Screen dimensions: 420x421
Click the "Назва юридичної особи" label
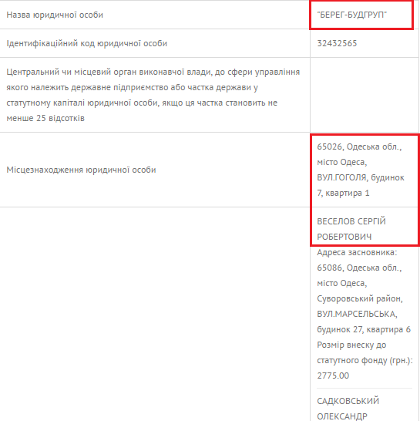[55, 15]
